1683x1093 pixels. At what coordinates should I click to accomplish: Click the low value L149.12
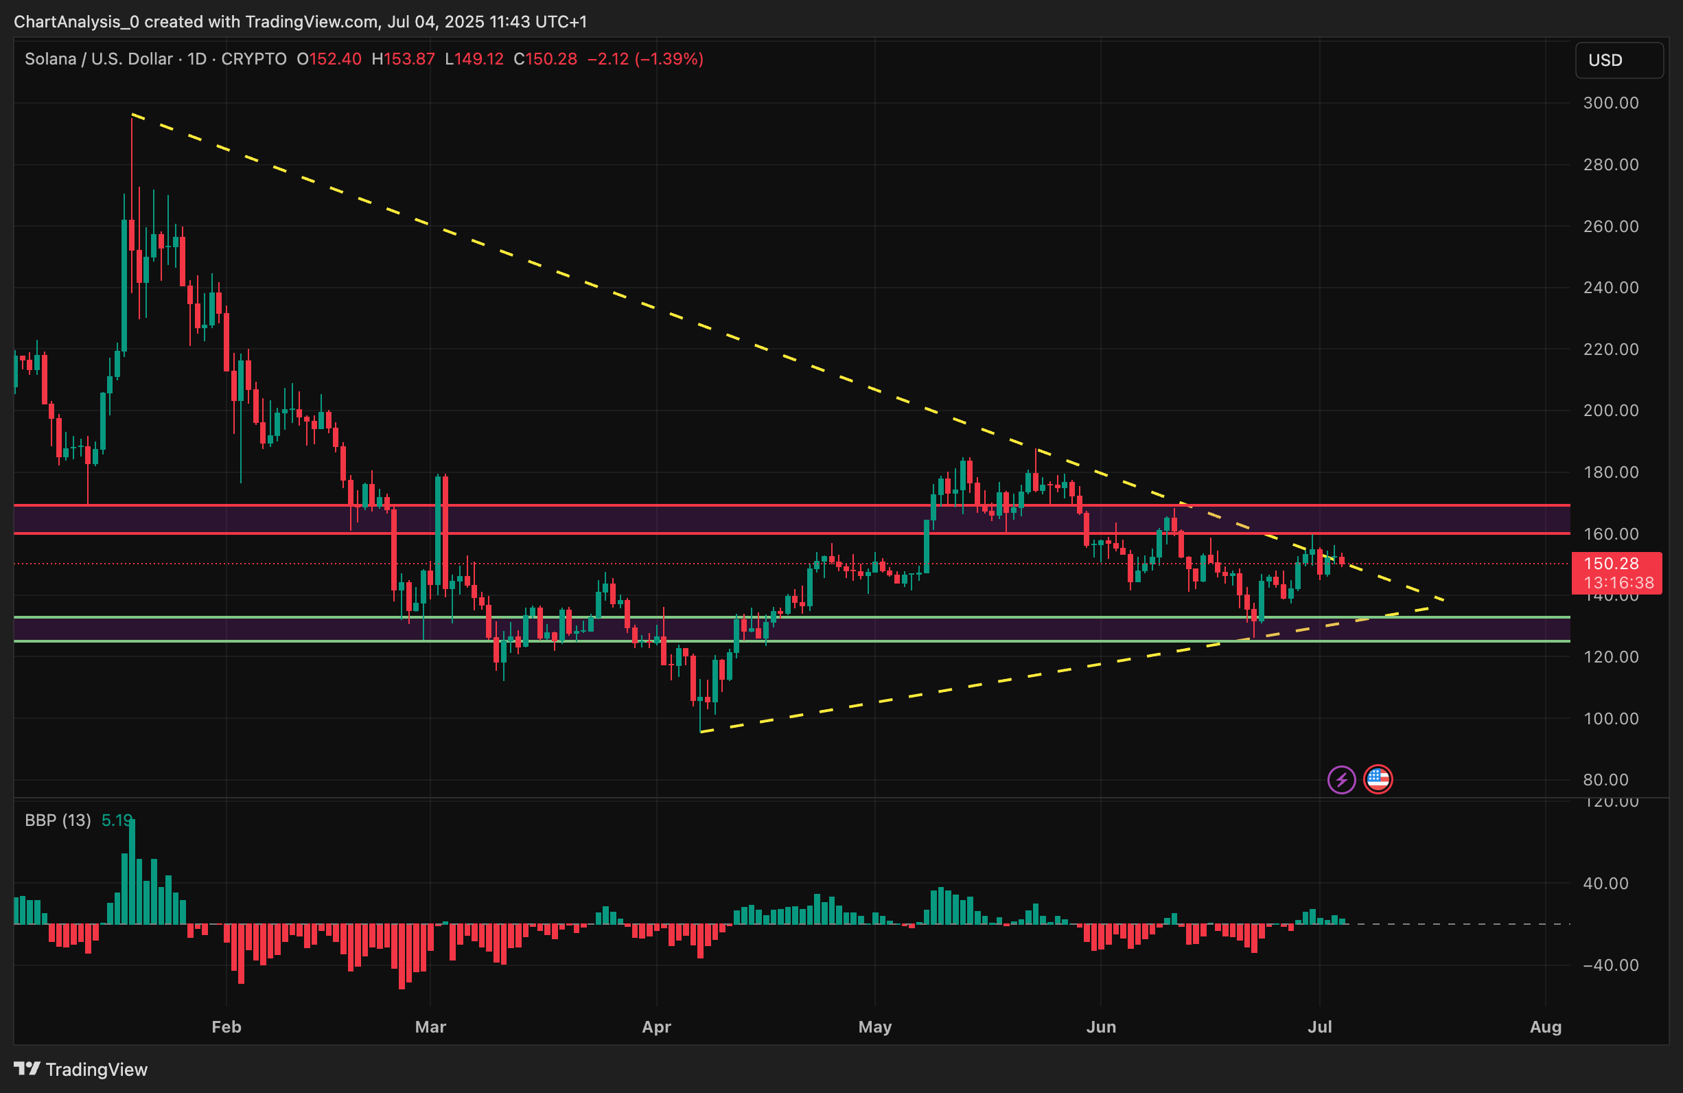click(474, 59)
